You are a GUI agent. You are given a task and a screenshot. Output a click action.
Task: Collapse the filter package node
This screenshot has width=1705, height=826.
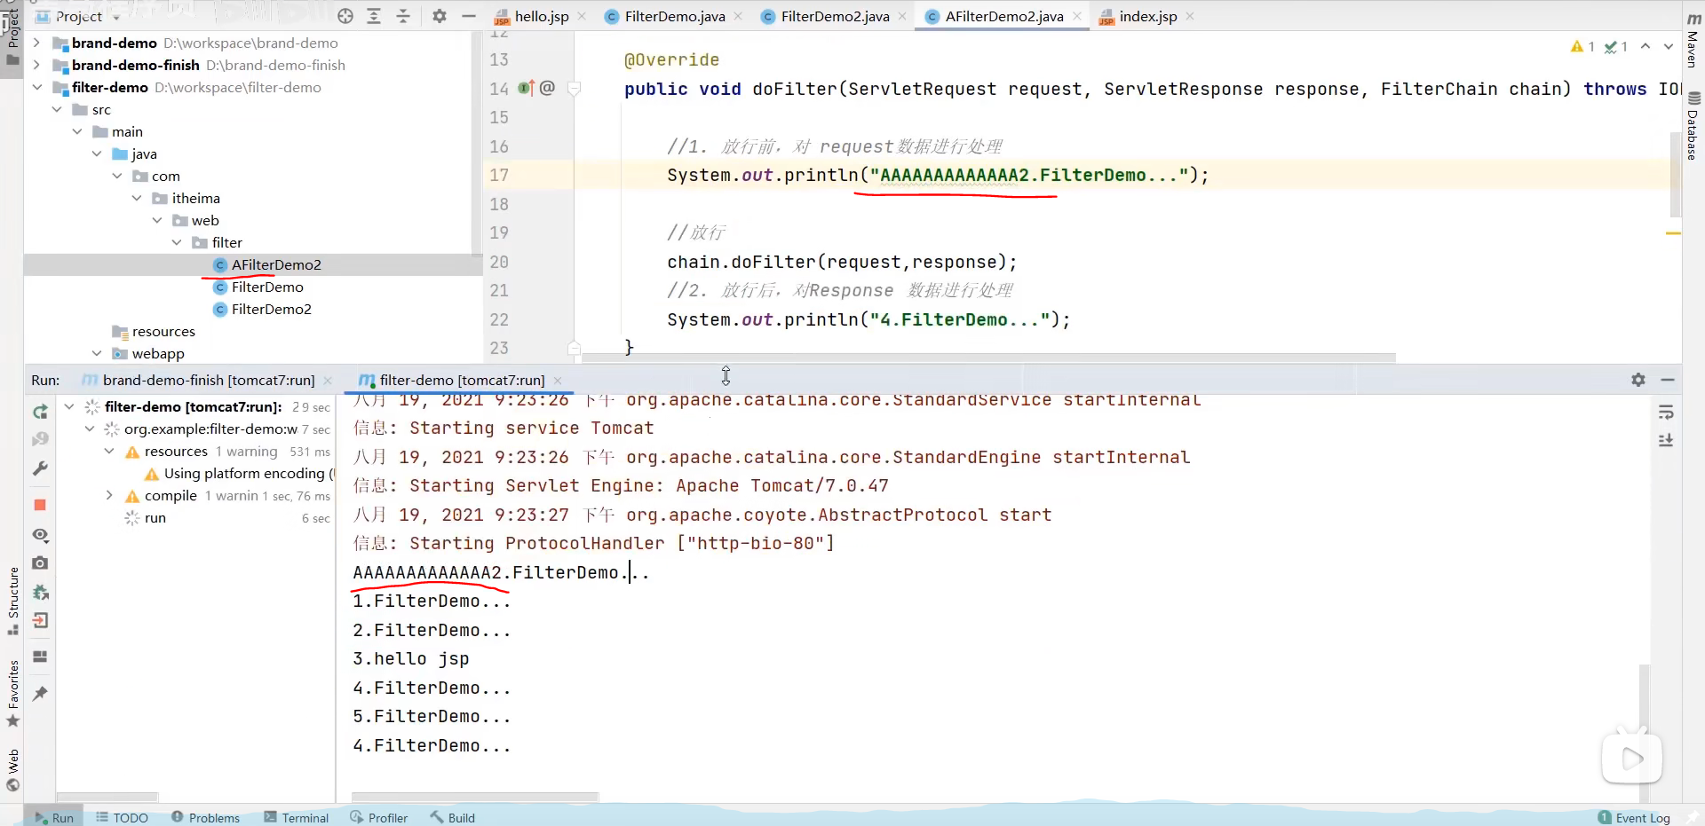click(177, 242)
